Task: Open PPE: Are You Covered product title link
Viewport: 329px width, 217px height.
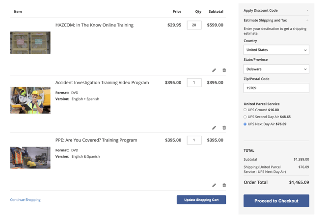Action: pyautogui.click(x=96, y=140)
